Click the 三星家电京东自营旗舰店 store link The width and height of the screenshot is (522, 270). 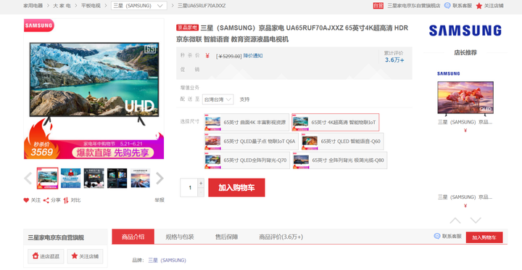click(x=414, y=6)
